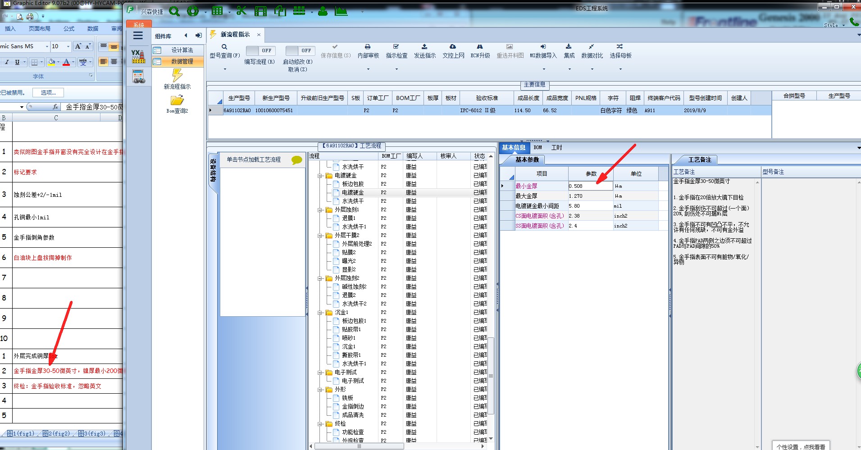Select the 基本信息 tab
The height and width of the screenshot is (450, 861).
pyautogui.click(x=514, y=147)
